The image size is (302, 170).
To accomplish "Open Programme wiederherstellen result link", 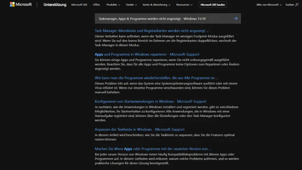I will click(x=156, y=78).
